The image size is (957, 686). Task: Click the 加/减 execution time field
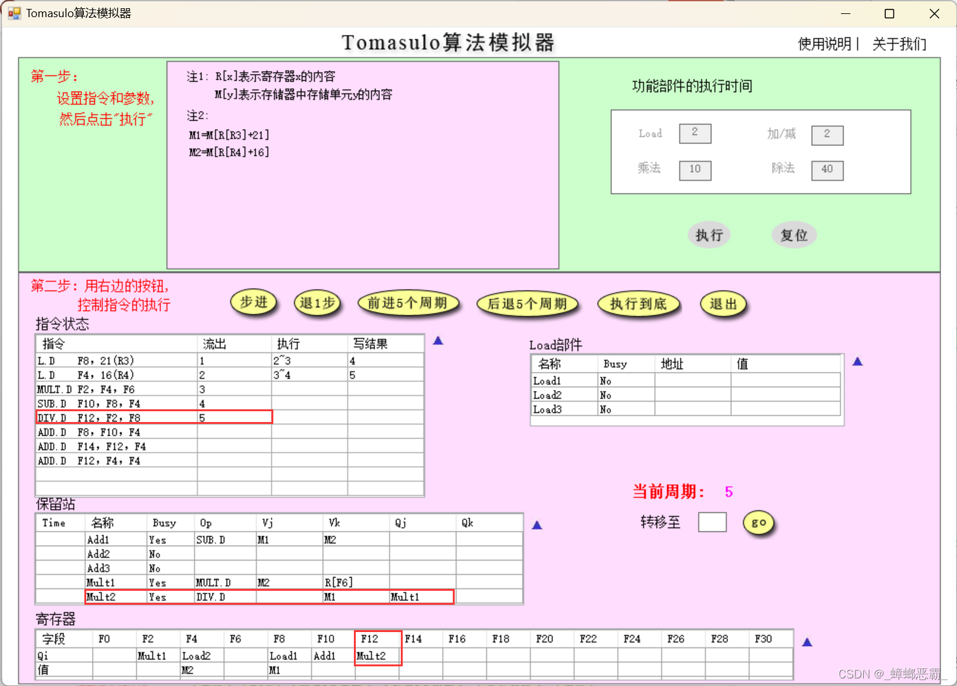coord(827,135)
